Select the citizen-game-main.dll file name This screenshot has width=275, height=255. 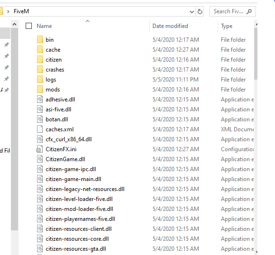point(73,179)
